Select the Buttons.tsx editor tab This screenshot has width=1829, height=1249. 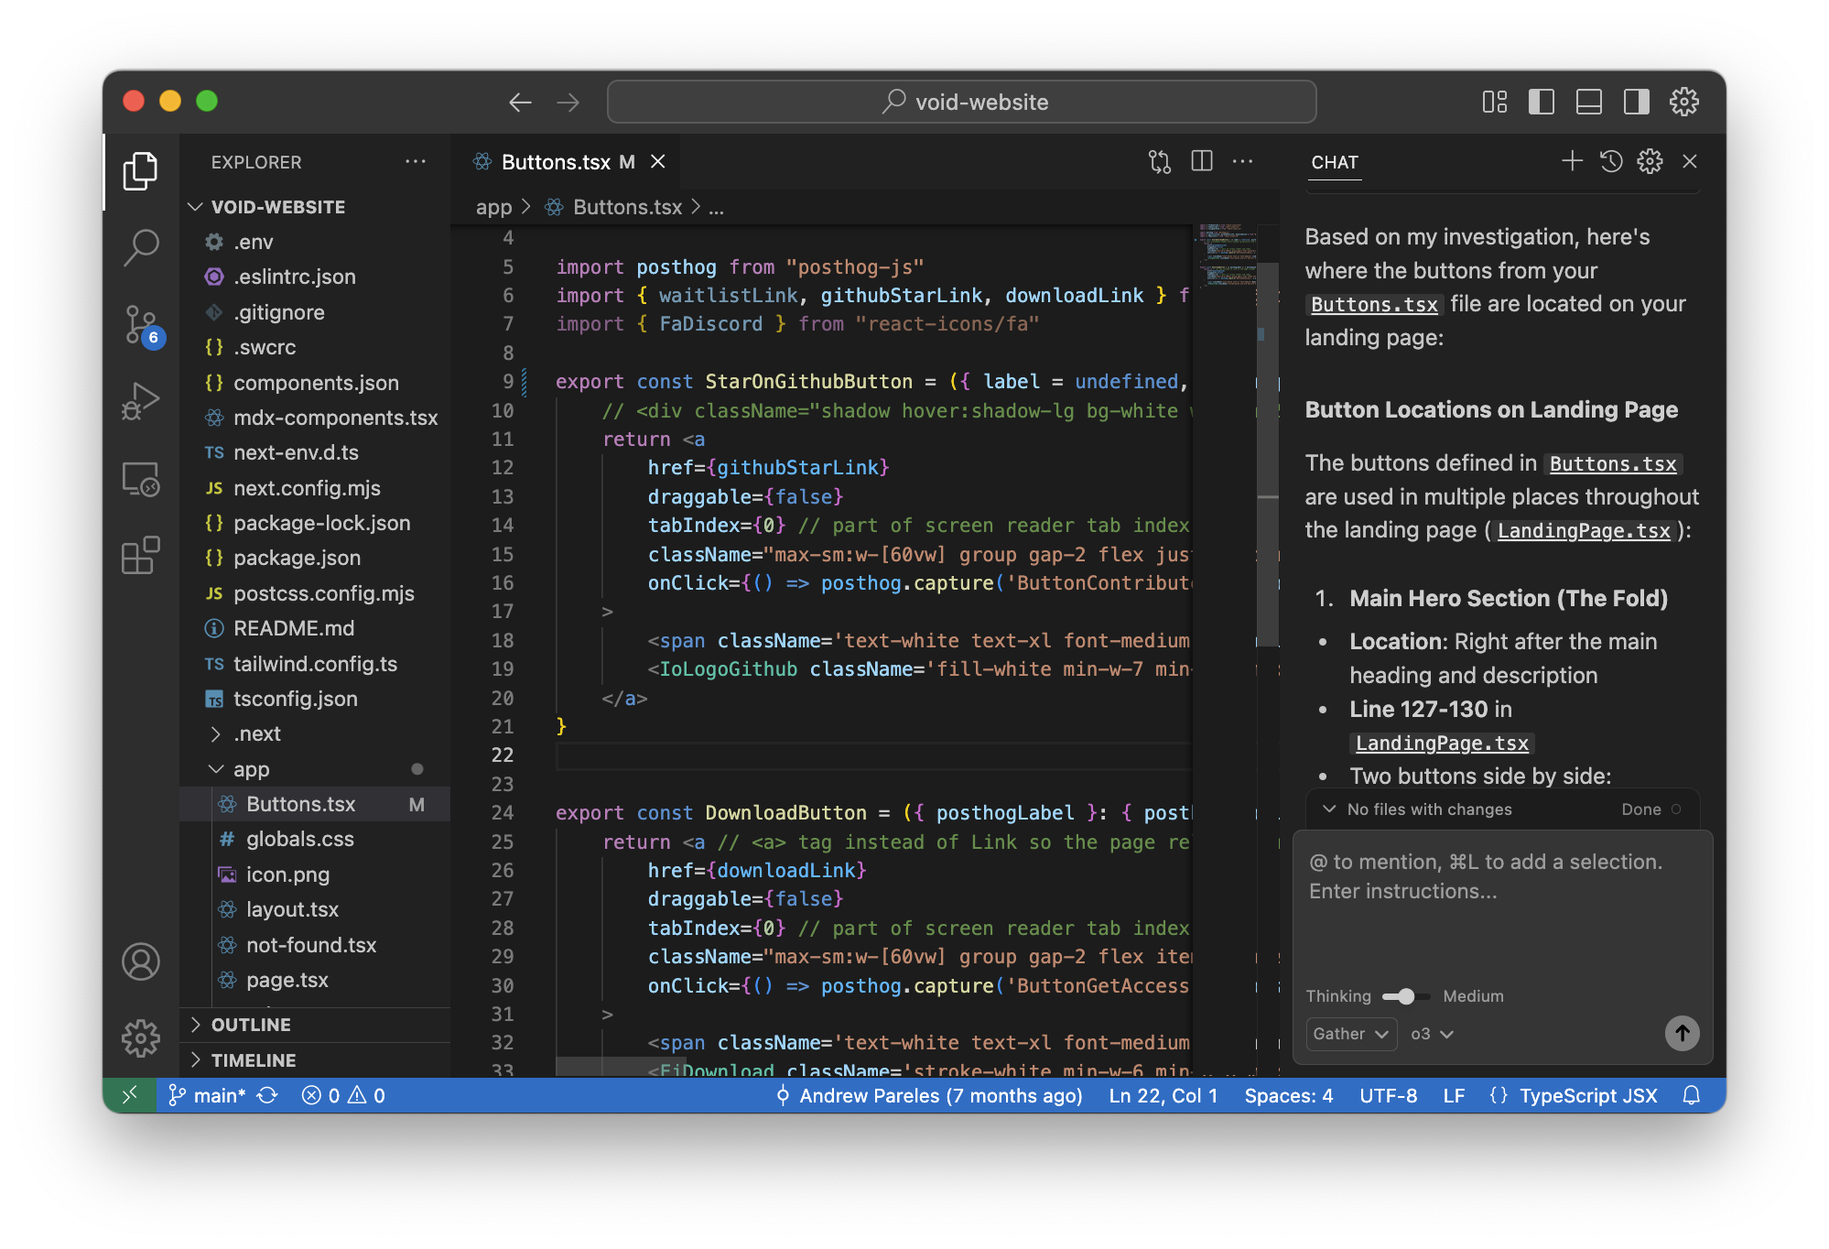(555, 162)
